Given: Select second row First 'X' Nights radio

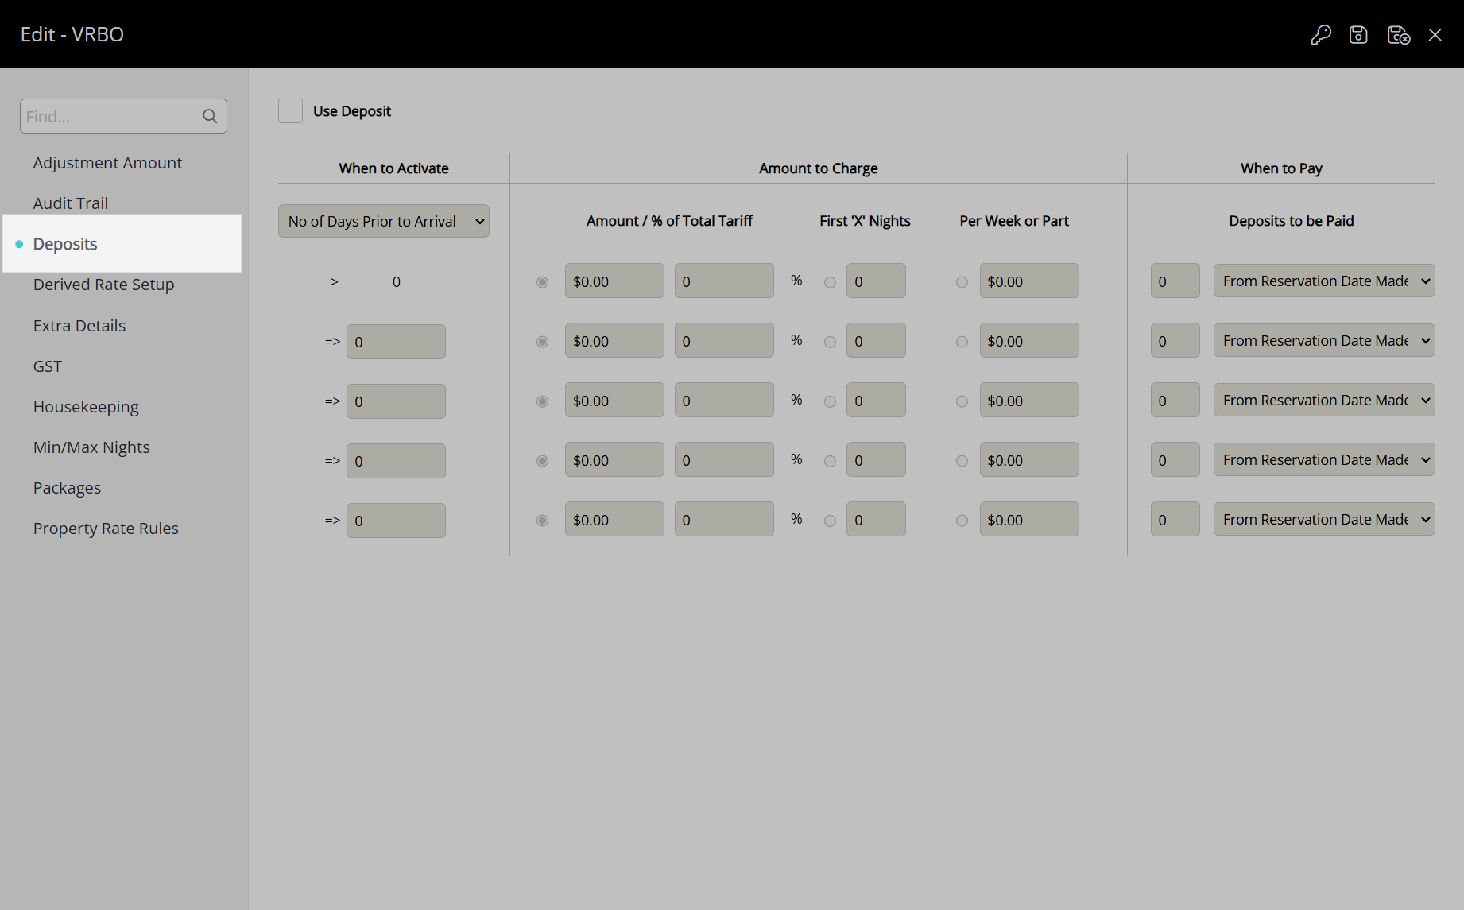Looking at the screenshot, I should click(x=830, y=342).
